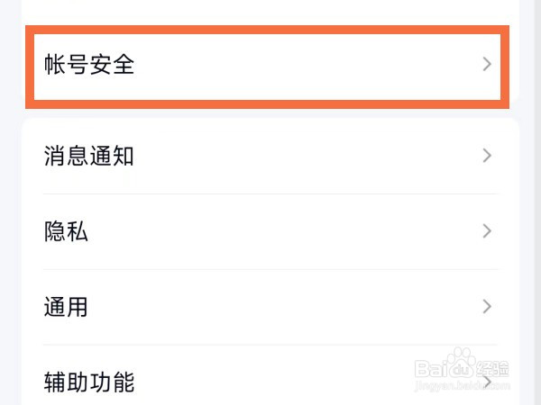This screenshot has width=541, height=405.
Task: Tap the chevron arrow beside 帐号安全
Action: tap(487, 64)
